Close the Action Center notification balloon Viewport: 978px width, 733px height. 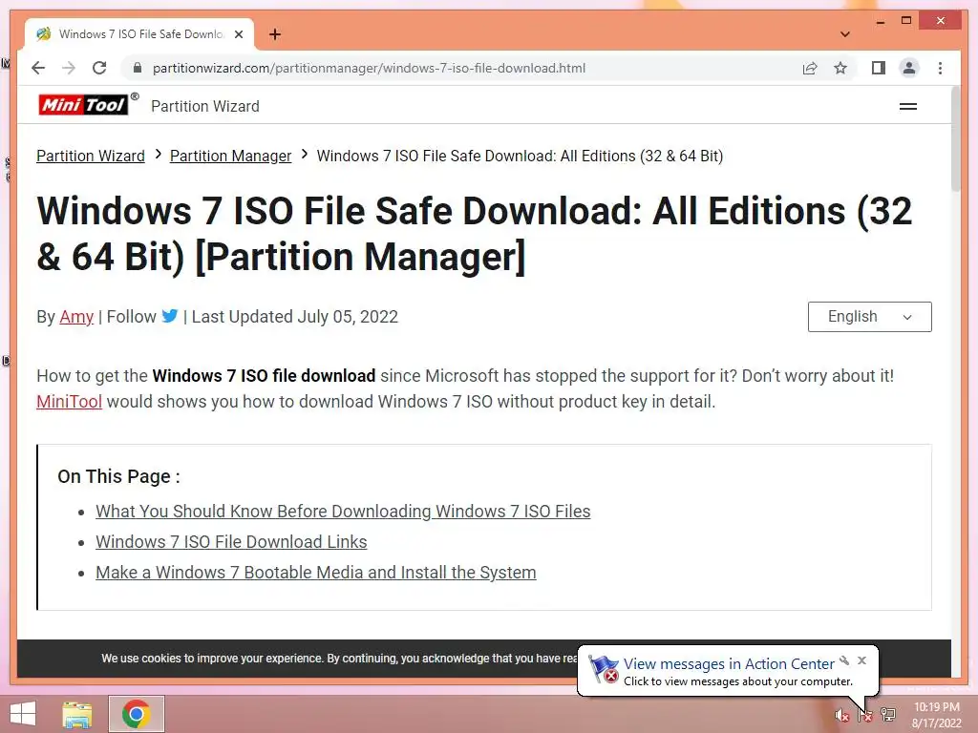[862, 660]
